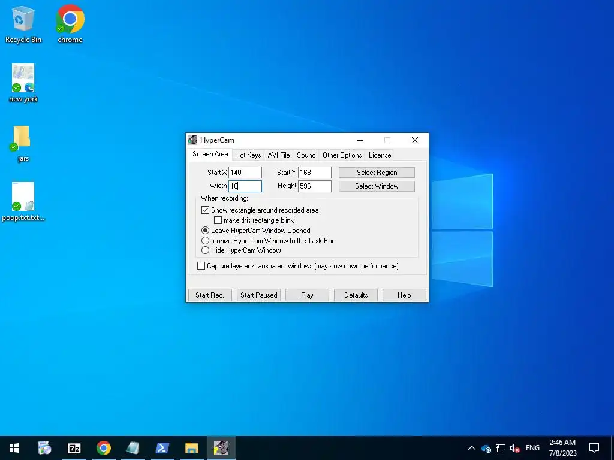Select the jars folder on desktop
This screenshot has width=614, height=460.
coord(23,143)
